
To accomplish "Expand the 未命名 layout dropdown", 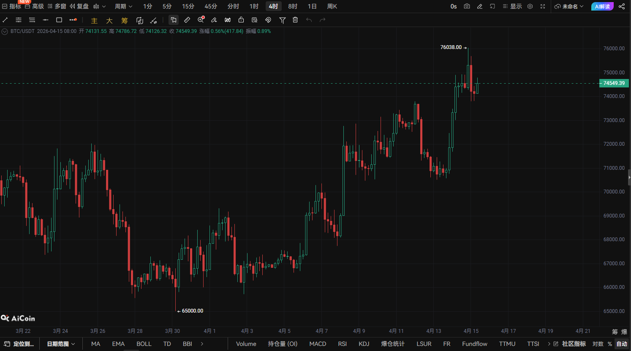I will [569, 6].
